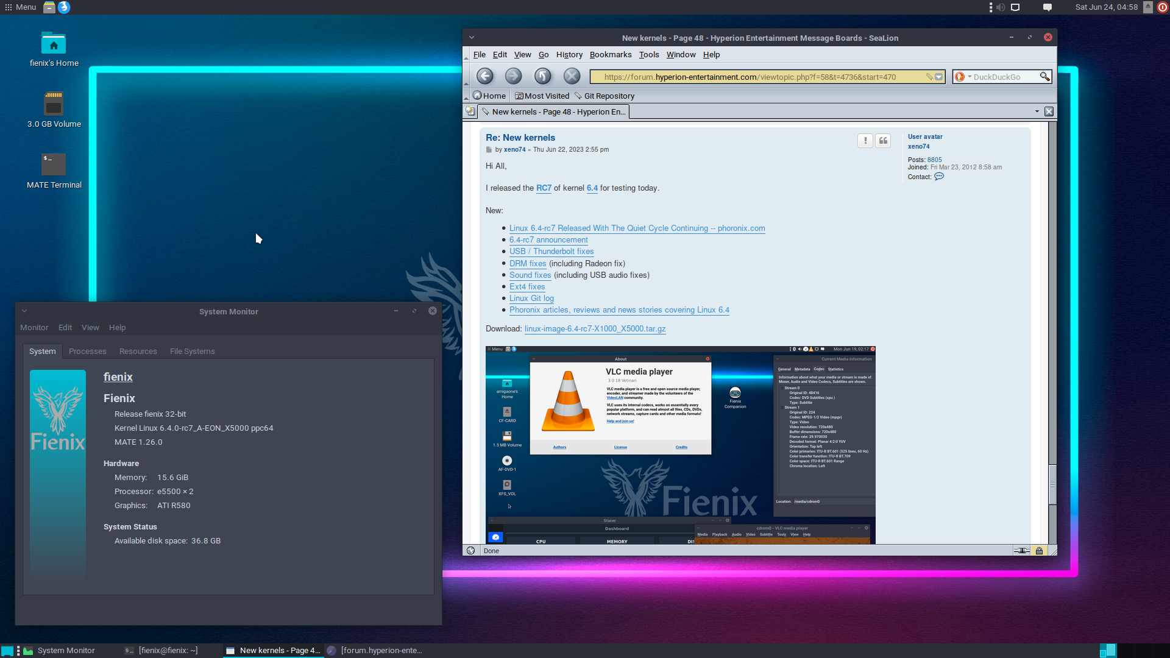Click the report post exclamation icon
The height and width of the screenshot is (658, 1170).
click(x=865, y=141)
